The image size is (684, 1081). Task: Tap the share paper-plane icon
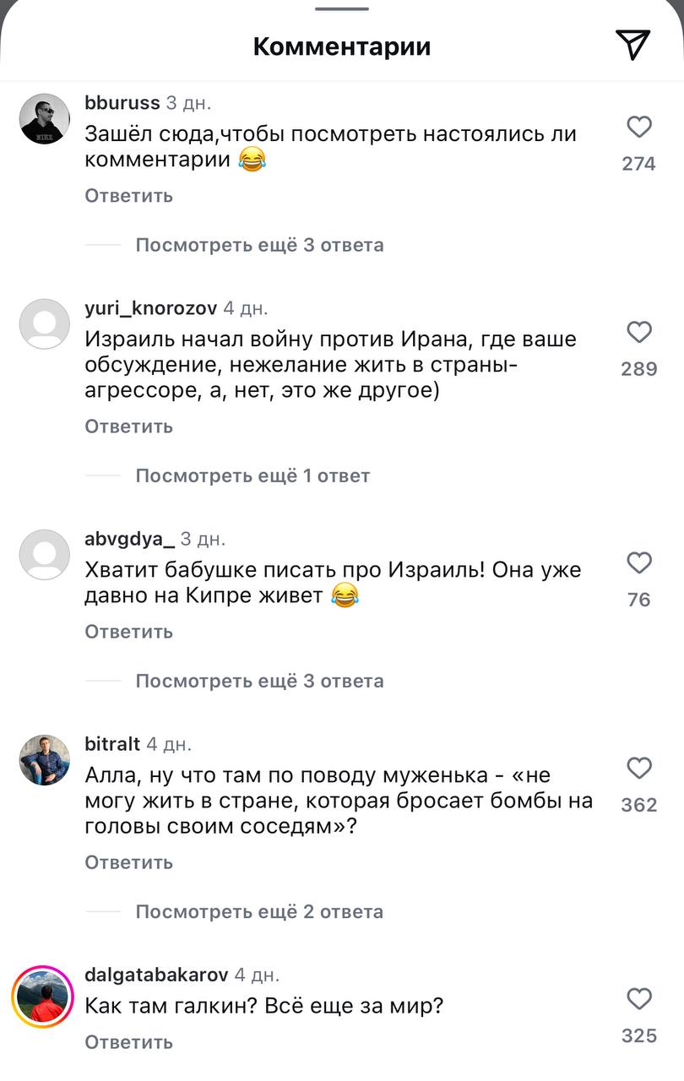632,45
